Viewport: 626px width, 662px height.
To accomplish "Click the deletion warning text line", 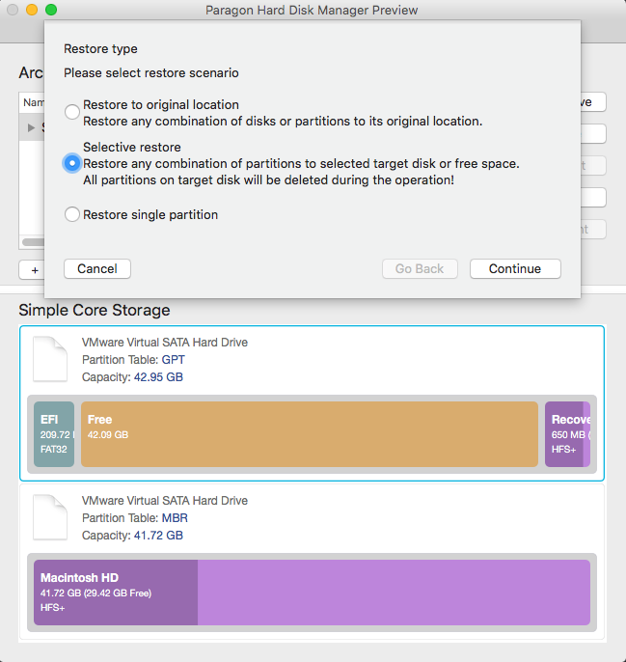I will [x=268, y=180].
